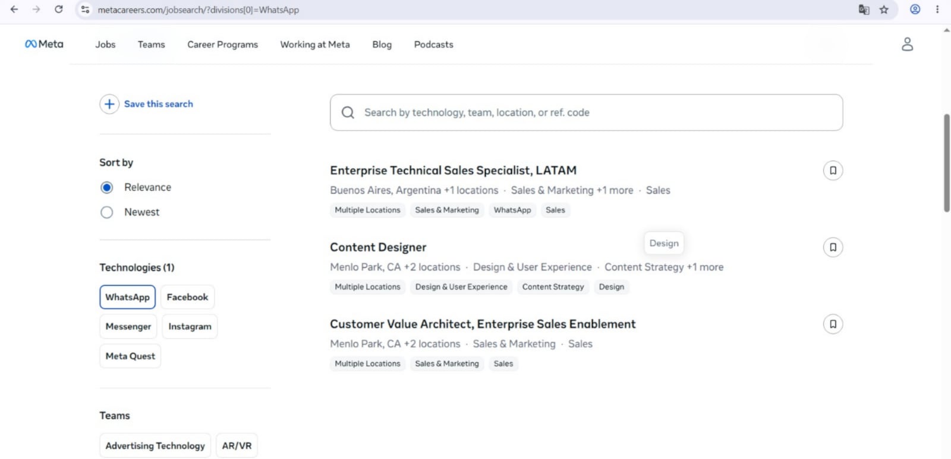Go back using the browser back arrow
Image resolution: width=951 pixels, height=459 pixels.
coord(14,10)
